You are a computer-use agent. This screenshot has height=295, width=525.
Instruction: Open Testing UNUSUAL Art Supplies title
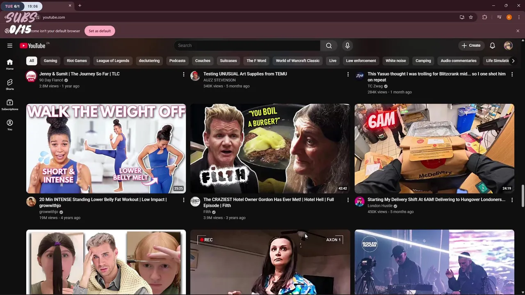(x=245, y=74)
